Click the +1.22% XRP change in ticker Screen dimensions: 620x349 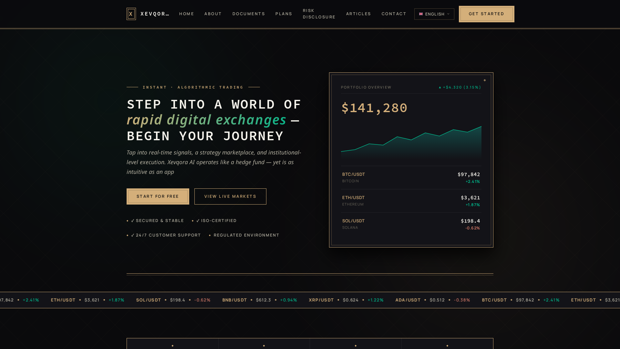[x=376, y=300]
